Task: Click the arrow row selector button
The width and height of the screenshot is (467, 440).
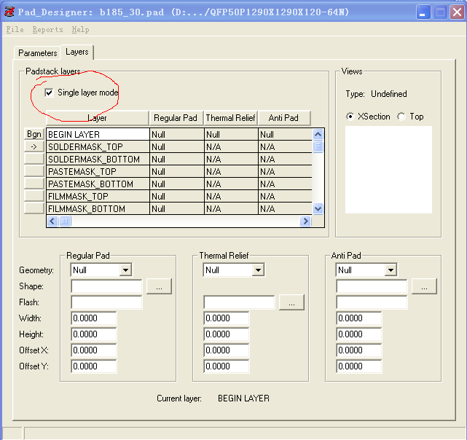Action: (x=34, y=146)
